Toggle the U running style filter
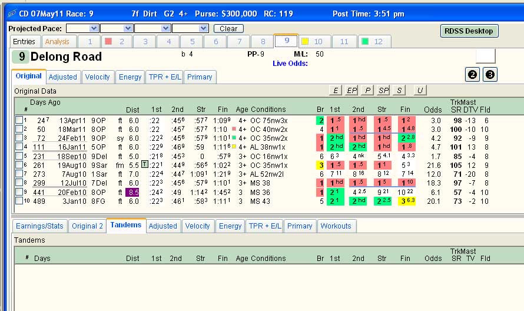 [420, 90]
